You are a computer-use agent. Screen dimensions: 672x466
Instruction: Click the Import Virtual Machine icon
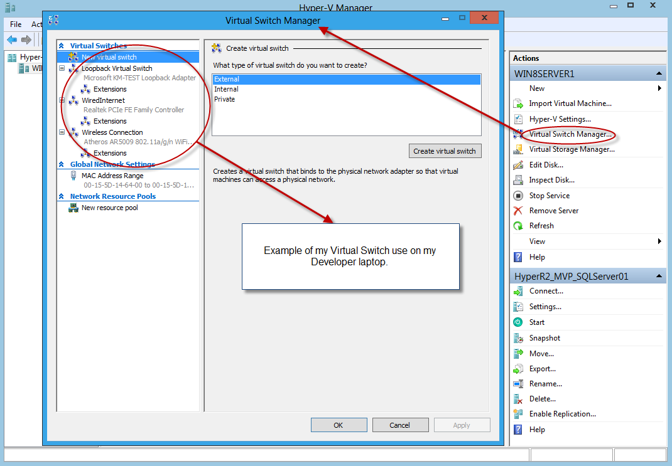click(518, 103)
